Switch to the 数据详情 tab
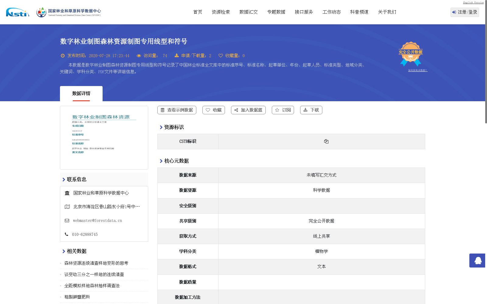 [x=81, y=93]
